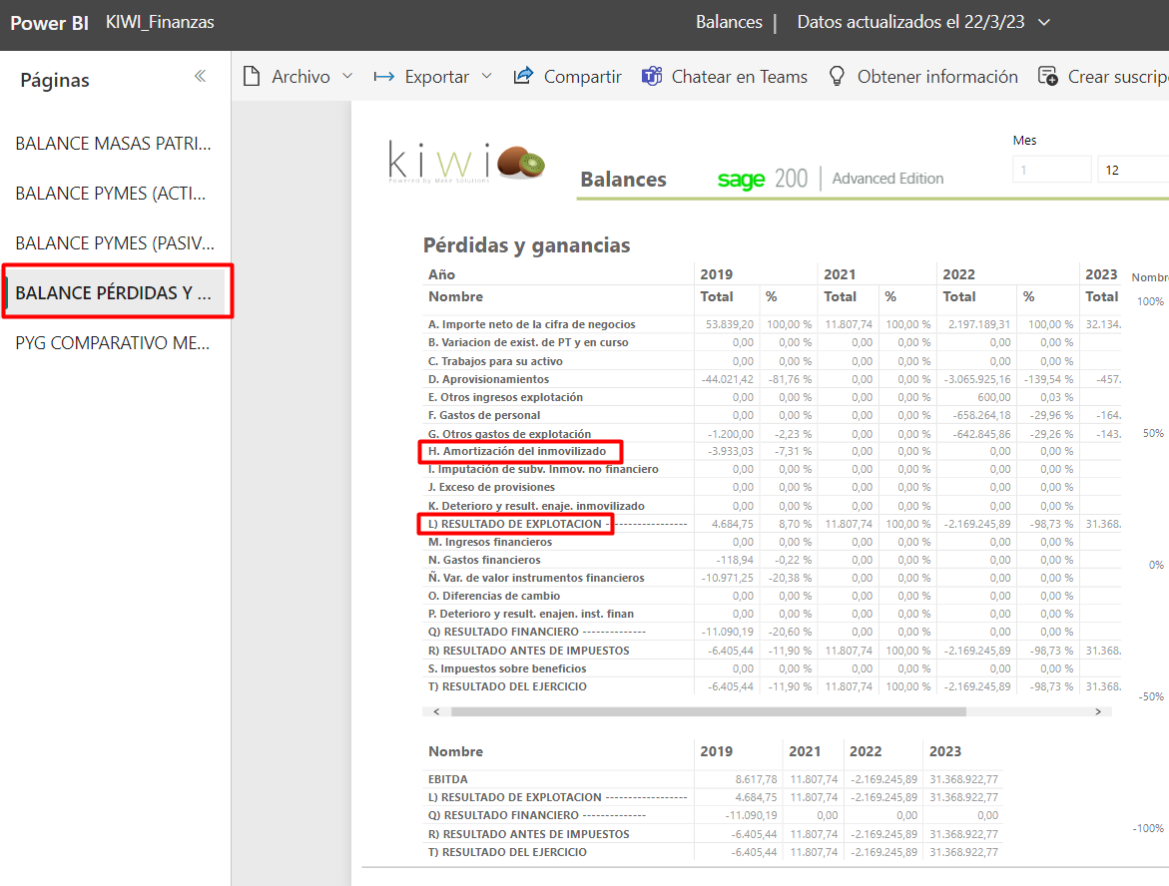Sort by the 2019 year column header
This screenshot has width=1169, height=886.
tap(716, 274)
